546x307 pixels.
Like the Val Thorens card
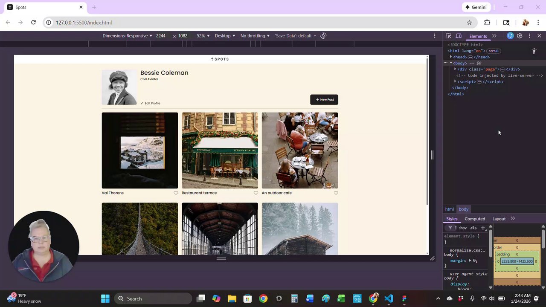[x=176, y=193]
